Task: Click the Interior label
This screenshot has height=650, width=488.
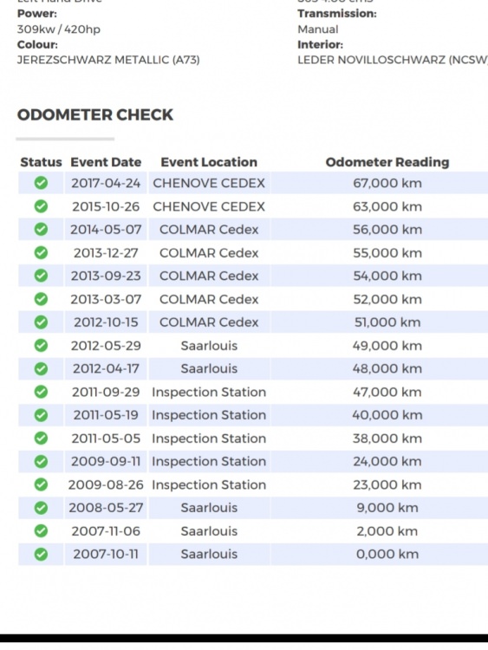Action: tap(321, 45)
